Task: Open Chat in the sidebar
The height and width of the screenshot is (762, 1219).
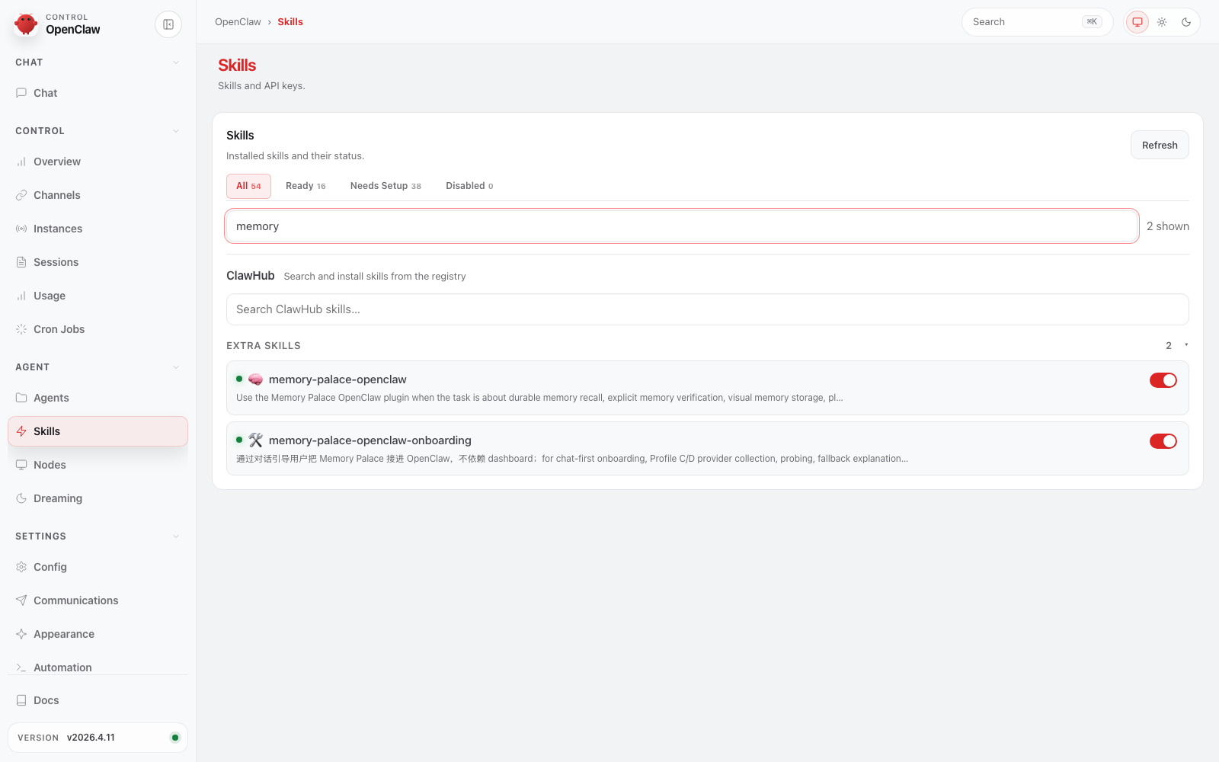Action: click(98, 93)
